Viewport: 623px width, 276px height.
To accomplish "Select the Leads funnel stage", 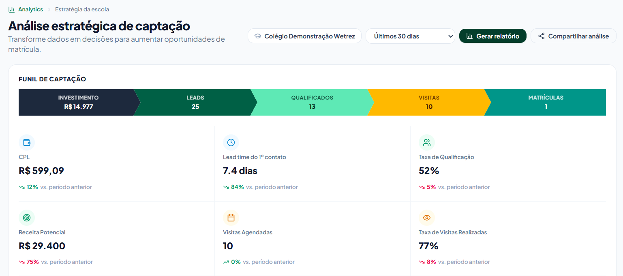I will click(195, 102).
